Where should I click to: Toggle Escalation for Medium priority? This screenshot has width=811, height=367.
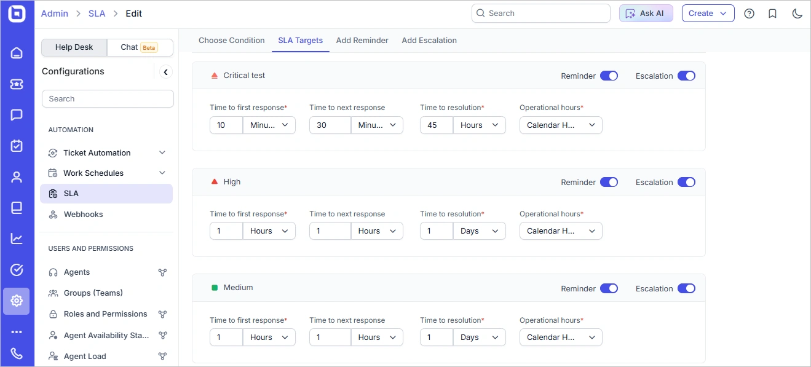tap(686, 288)
